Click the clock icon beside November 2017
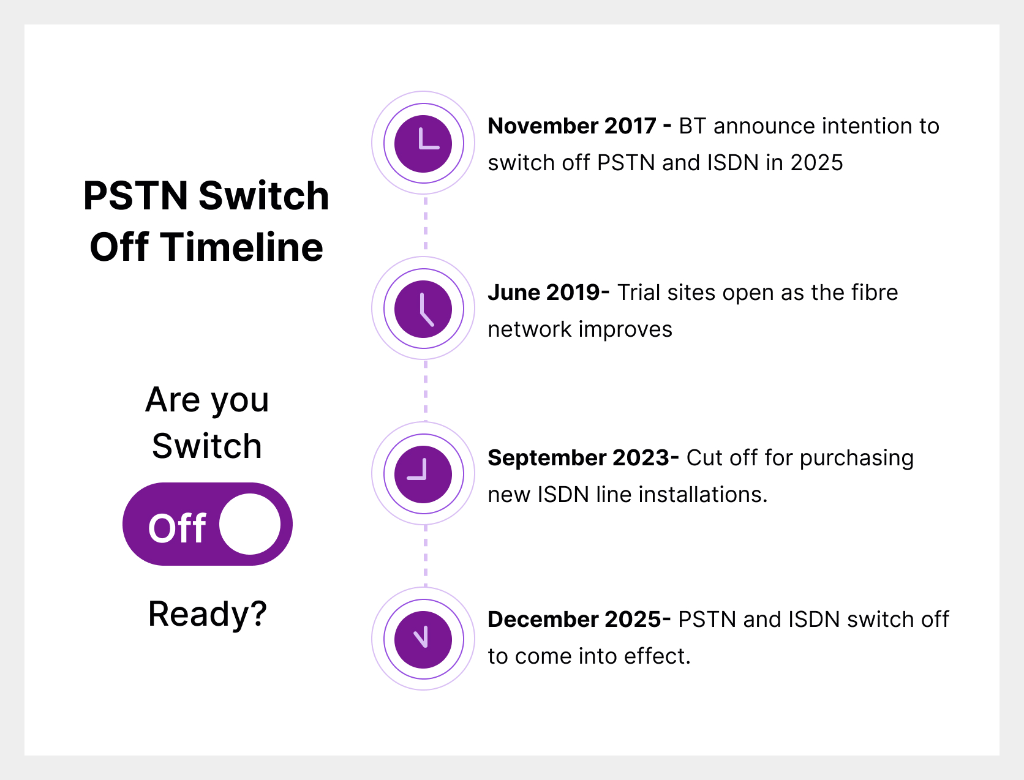 point(423,144)
